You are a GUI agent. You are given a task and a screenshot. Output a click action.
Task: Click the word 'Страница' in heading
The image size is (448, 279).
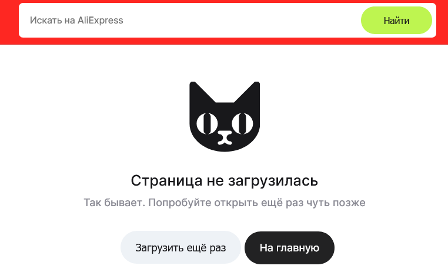tap(166, 181)
